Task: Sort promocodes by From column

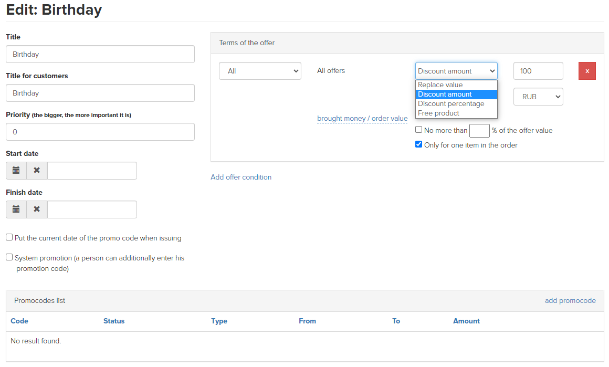Action: click(x=307, y=321)
